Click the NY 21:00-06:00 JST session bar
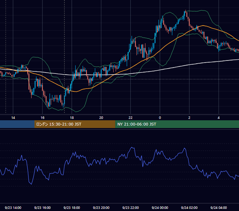 click(x=177, y=124)
